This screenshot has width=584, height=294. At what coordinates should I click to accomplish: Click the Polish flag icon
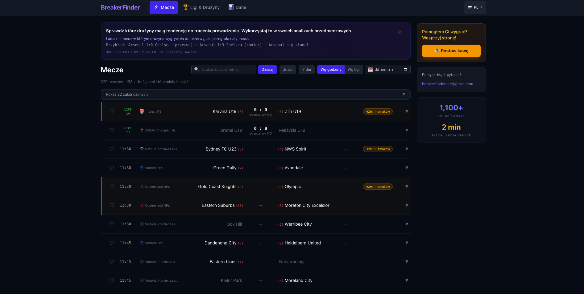tap(470, 7)
